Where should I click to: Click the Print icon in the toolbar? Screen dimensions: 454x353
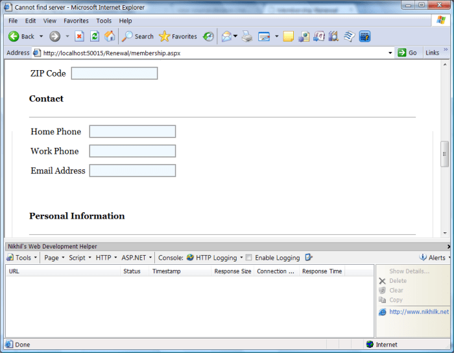click(247, 36)
